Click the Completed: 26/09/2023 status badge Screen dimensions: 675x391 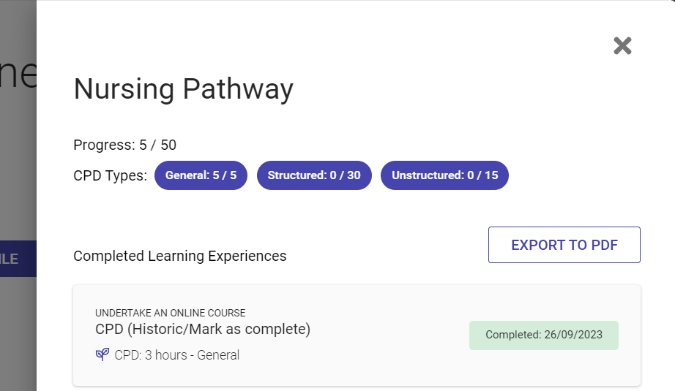coord(543,335)
